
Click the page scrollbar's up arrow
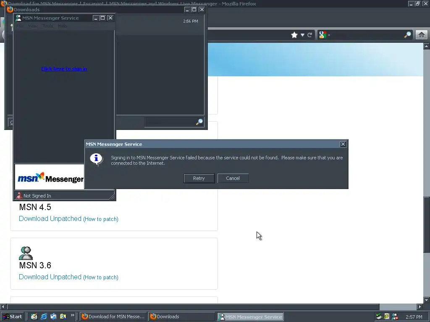[x=427, y=46]
